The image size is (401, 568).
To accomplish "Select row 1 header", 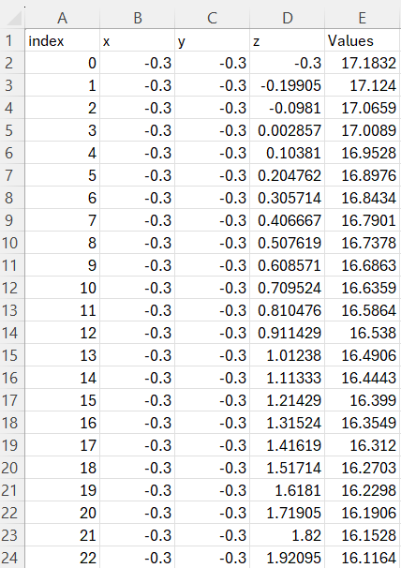I will [x=12, y=40].
